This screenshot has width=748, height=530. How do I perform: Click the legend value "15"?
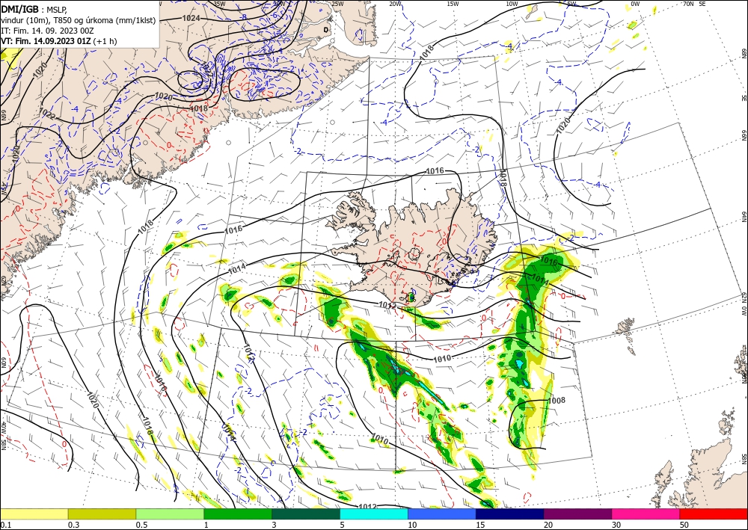(480, 524)
